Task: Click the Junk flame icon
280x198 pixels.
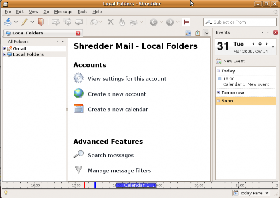Action: pyautogui.click(x=122, y=22)
